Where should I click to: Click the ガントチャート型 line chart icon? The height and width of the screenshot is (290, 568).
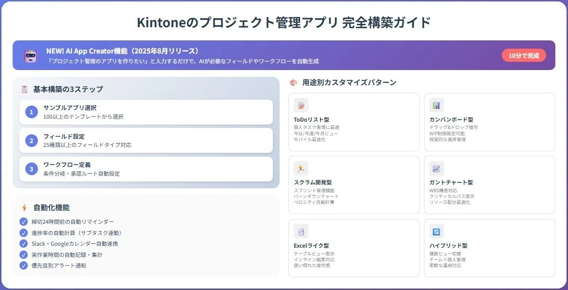(x=437, y=168)
